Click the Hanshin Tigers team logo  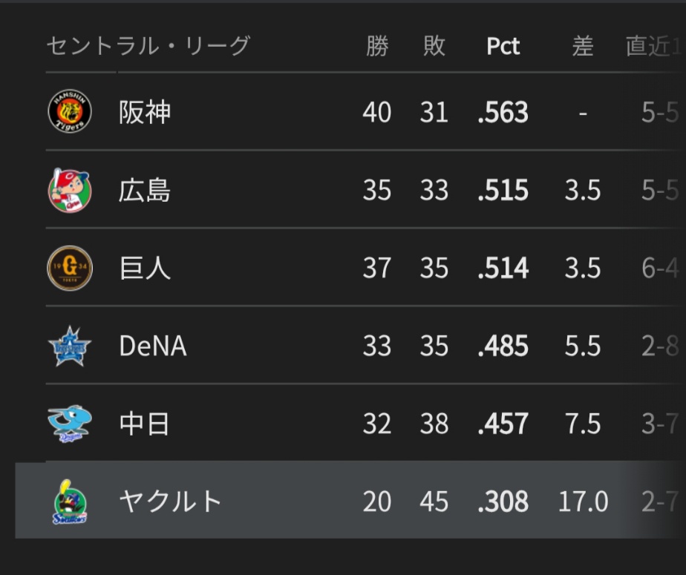70,112
